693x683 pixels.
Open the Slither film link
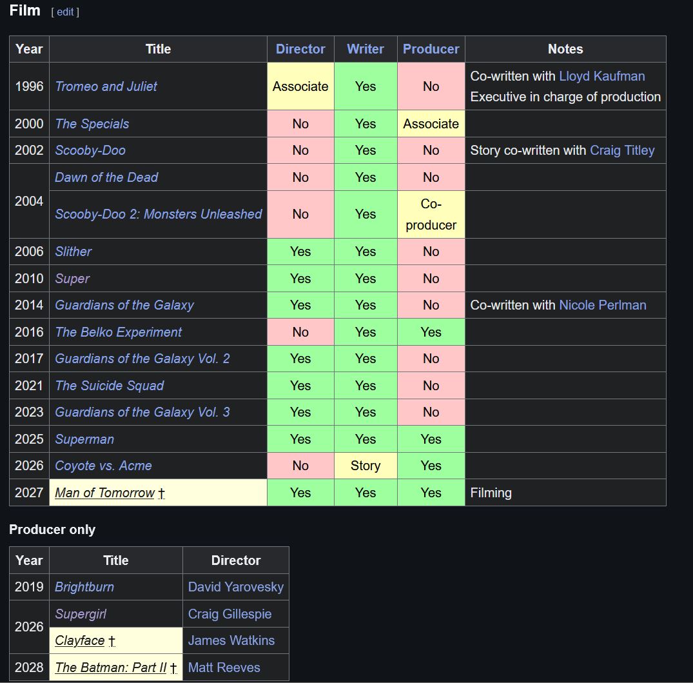tap(73, 252)
